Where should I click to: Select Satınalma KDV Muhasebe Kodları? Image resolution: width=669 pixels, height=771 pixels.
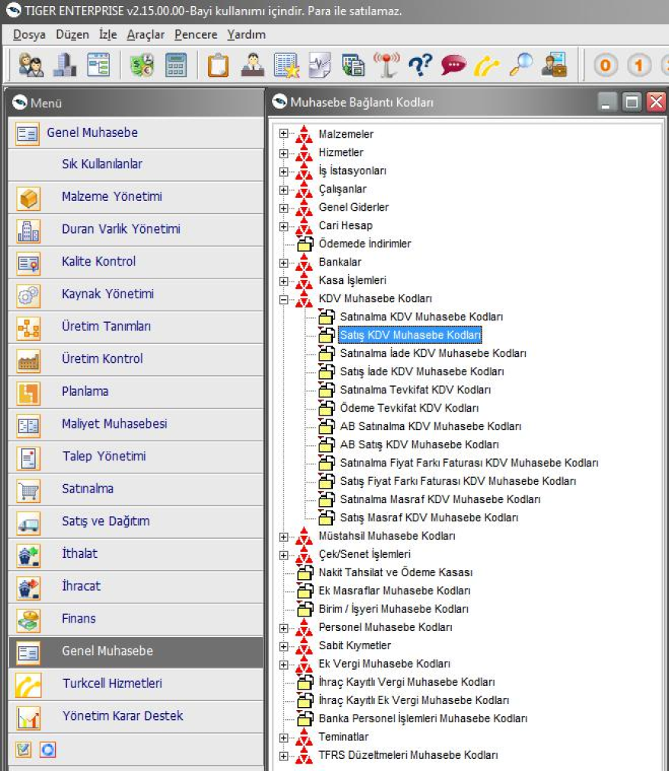coord(421,317)
